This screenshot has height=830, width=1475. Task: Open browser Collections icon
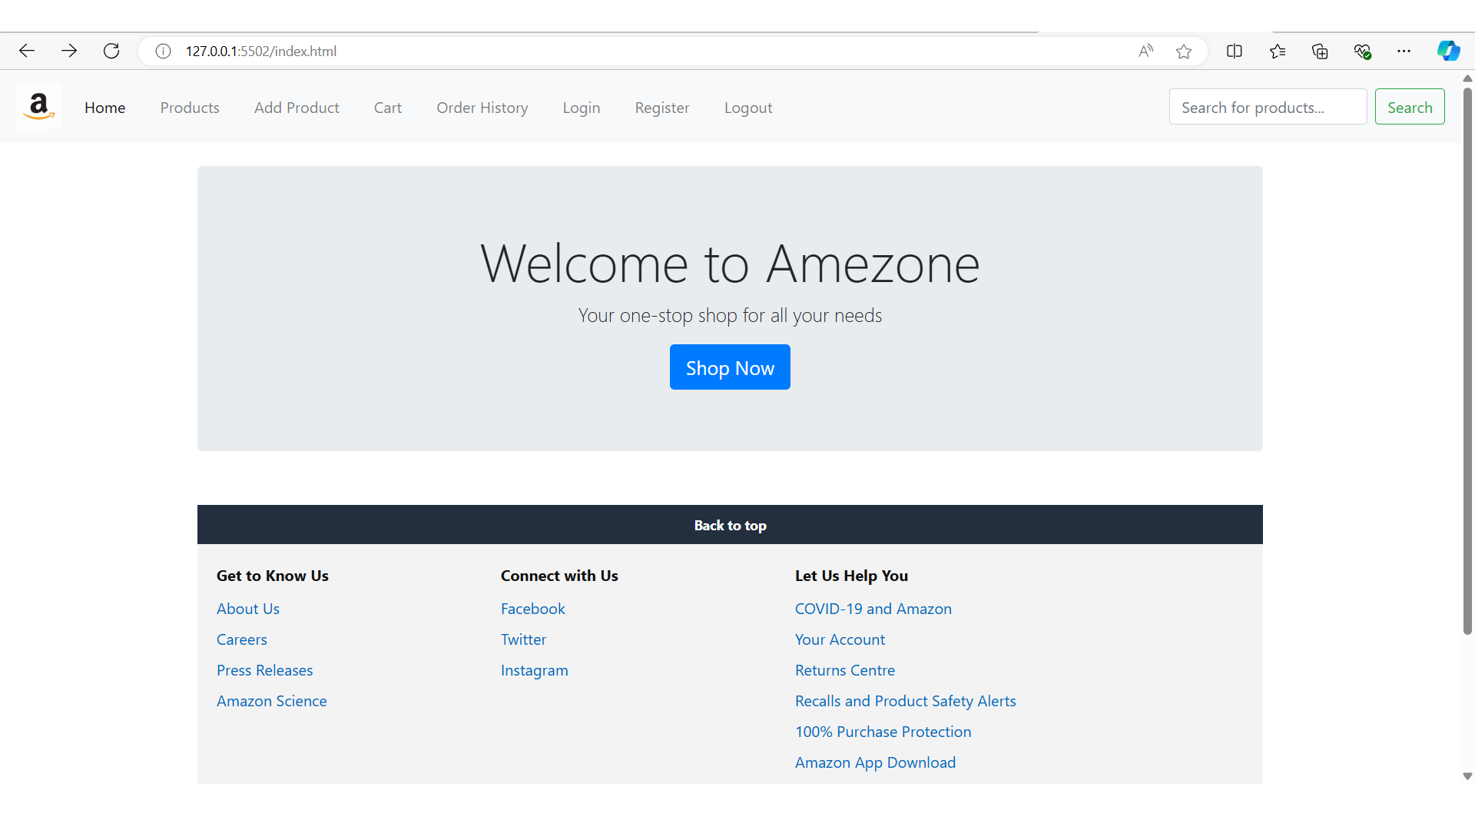coord(1320,51)
